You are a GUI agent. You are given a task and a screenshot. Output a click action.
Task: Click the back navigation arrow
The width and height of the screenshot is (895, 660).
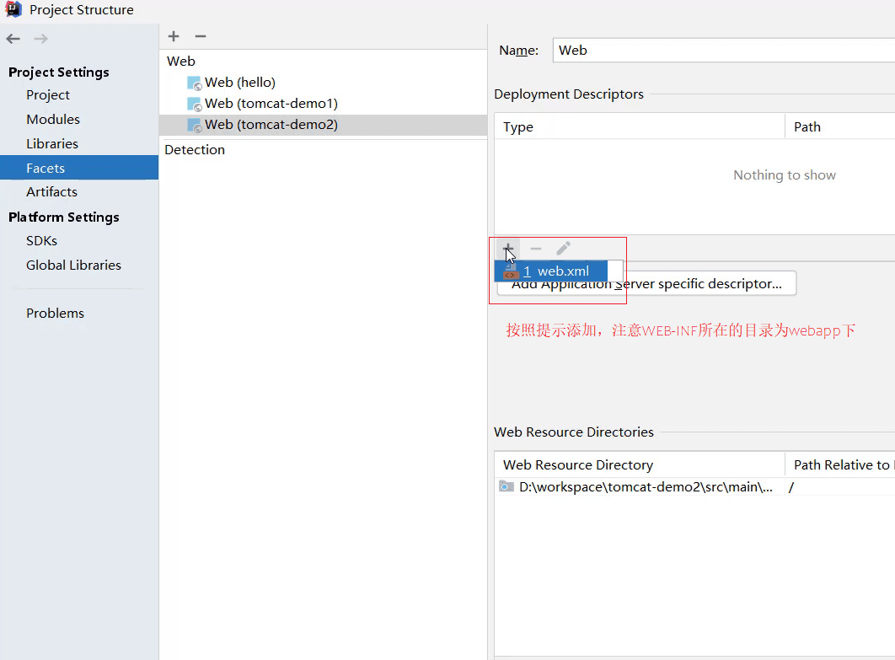[13, 39]
